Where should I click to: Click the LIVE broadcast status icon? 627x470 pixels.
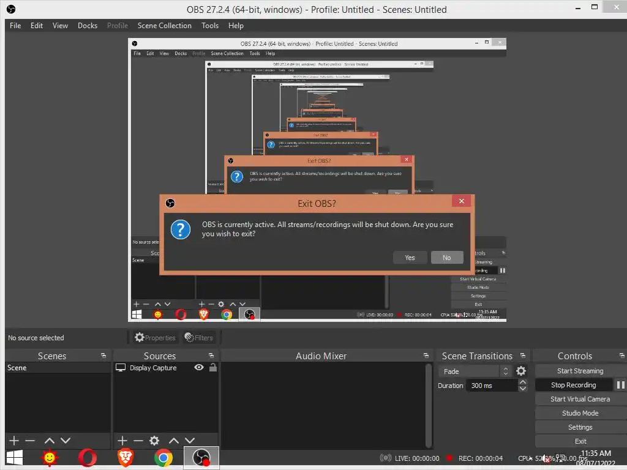[x=386, y=458]
